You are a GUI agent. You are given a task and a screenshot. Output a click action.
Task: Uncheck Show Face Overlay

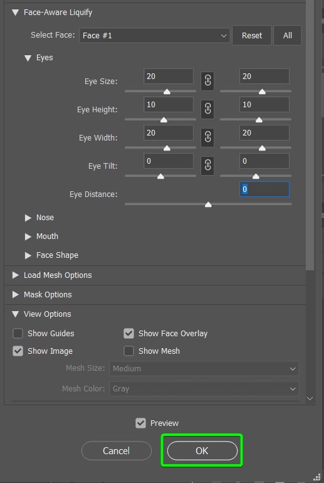pos(128,333)
